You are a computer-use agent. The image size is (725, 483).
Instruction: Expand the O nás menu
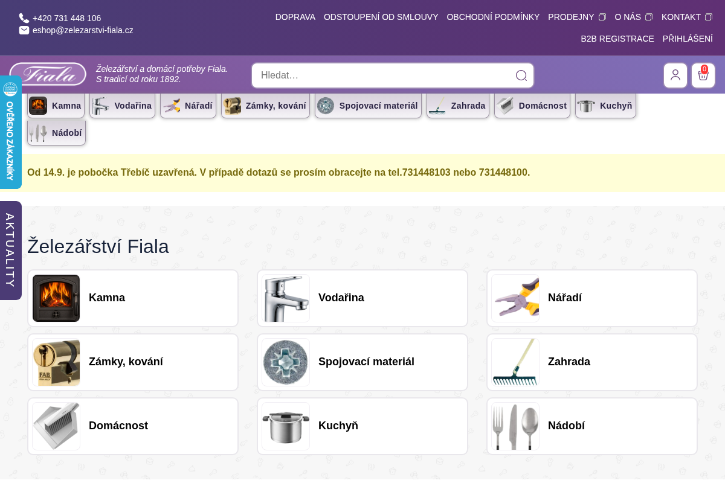[633, 17]
